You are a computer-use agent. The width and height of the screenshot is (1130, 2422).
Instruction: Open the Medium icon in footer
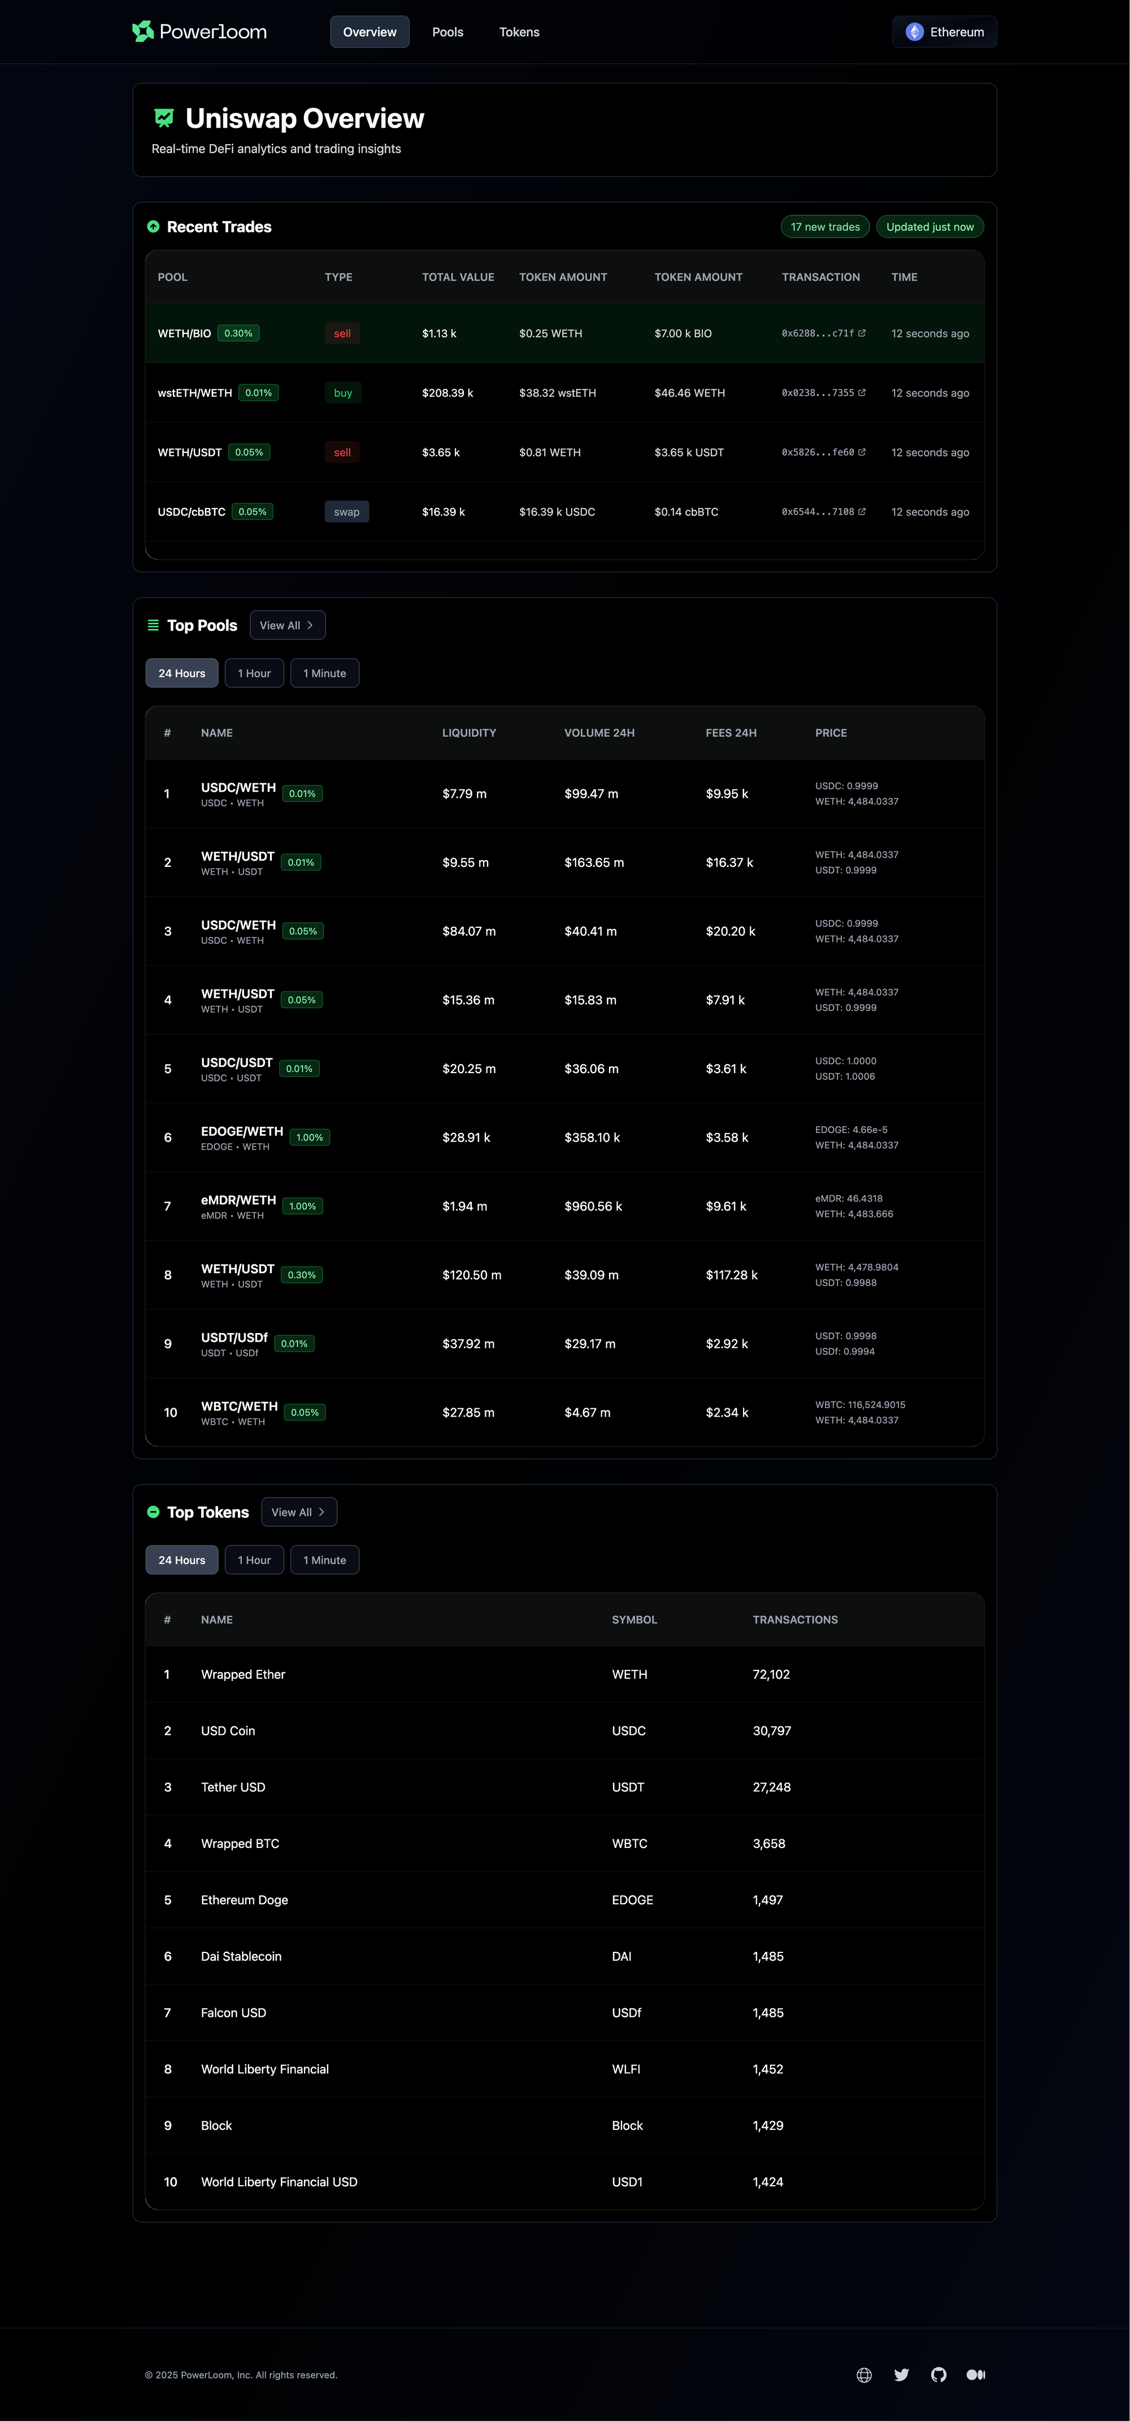(x=976, y=2375)
